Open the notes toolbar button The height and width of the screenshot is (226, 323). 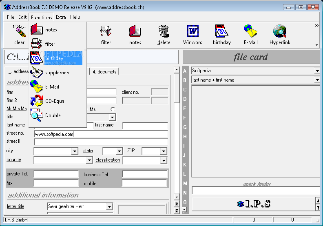tap(135, 35)
